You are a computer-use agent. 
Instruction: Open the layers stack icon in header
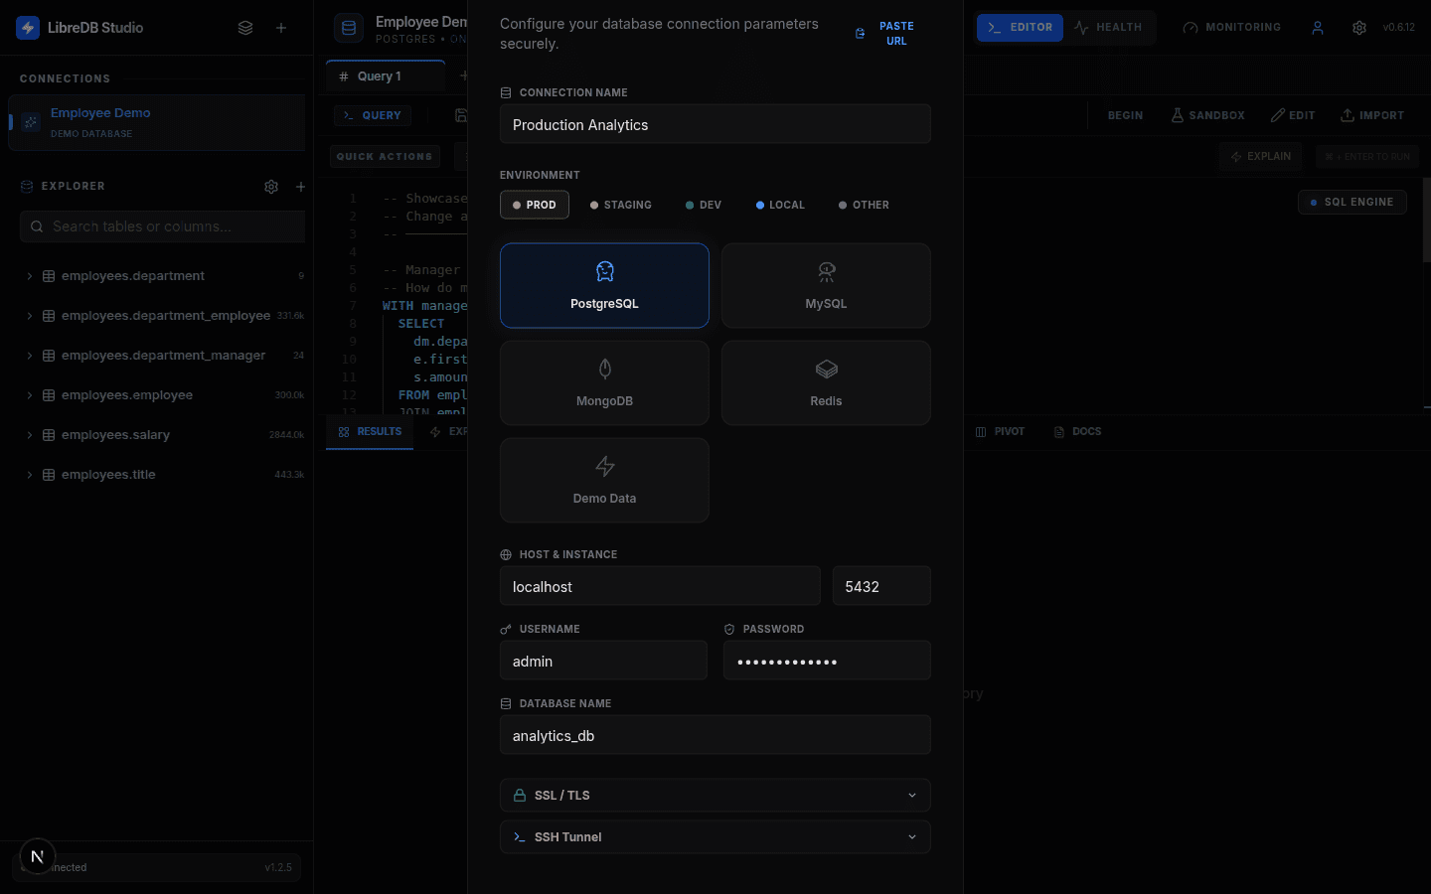(245, 28)
